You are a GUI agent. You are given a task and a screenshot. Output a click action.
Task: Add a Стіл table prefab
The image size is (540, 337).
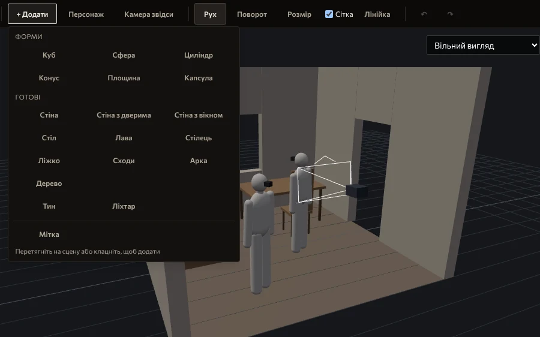click(x=49, y=138)
